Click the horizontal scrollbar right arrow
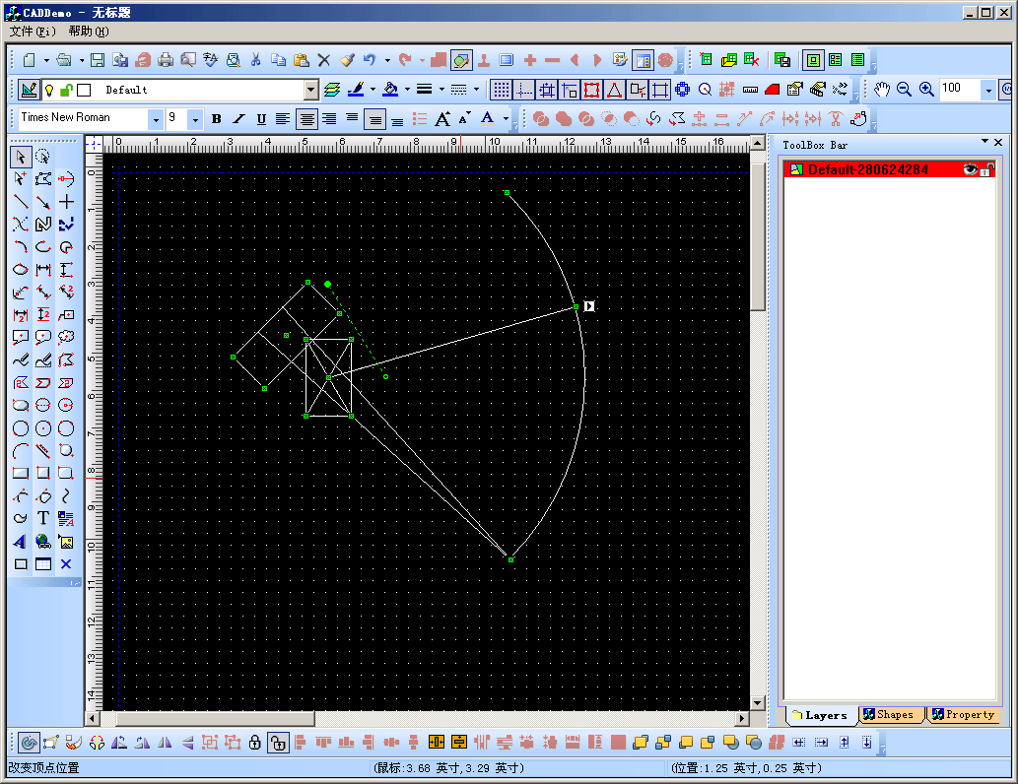This screenshot has height=784, width=1018. click(742, 719)
